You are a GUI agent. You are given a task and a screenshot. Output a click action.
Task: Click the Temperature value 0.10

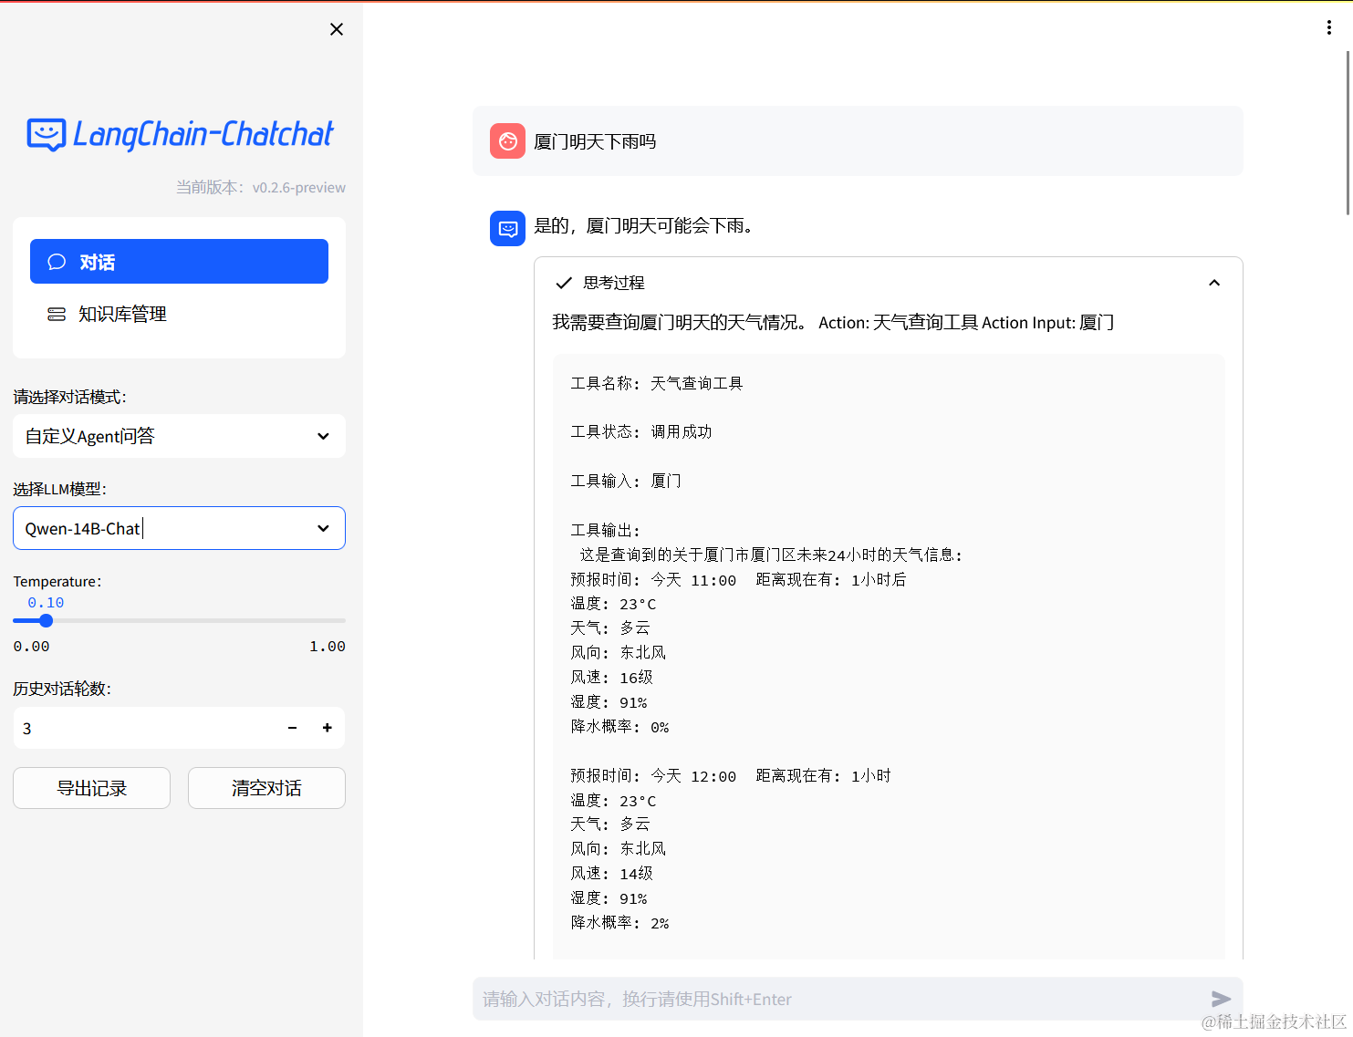[x=46, y=602]
